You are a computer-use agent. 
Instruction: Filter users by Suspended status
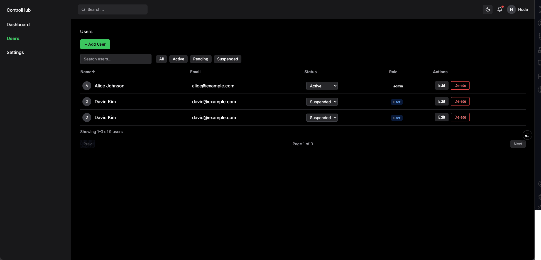tap(227, 59)
